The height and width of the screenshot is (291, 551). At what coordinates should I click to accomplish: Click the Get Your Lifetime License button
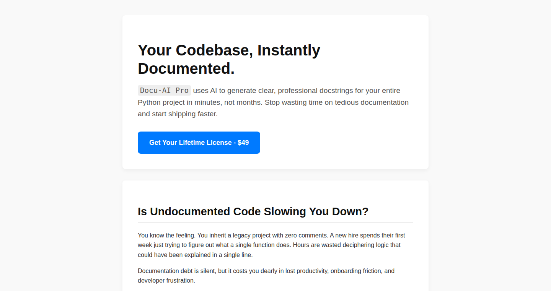tap(199, 143)
